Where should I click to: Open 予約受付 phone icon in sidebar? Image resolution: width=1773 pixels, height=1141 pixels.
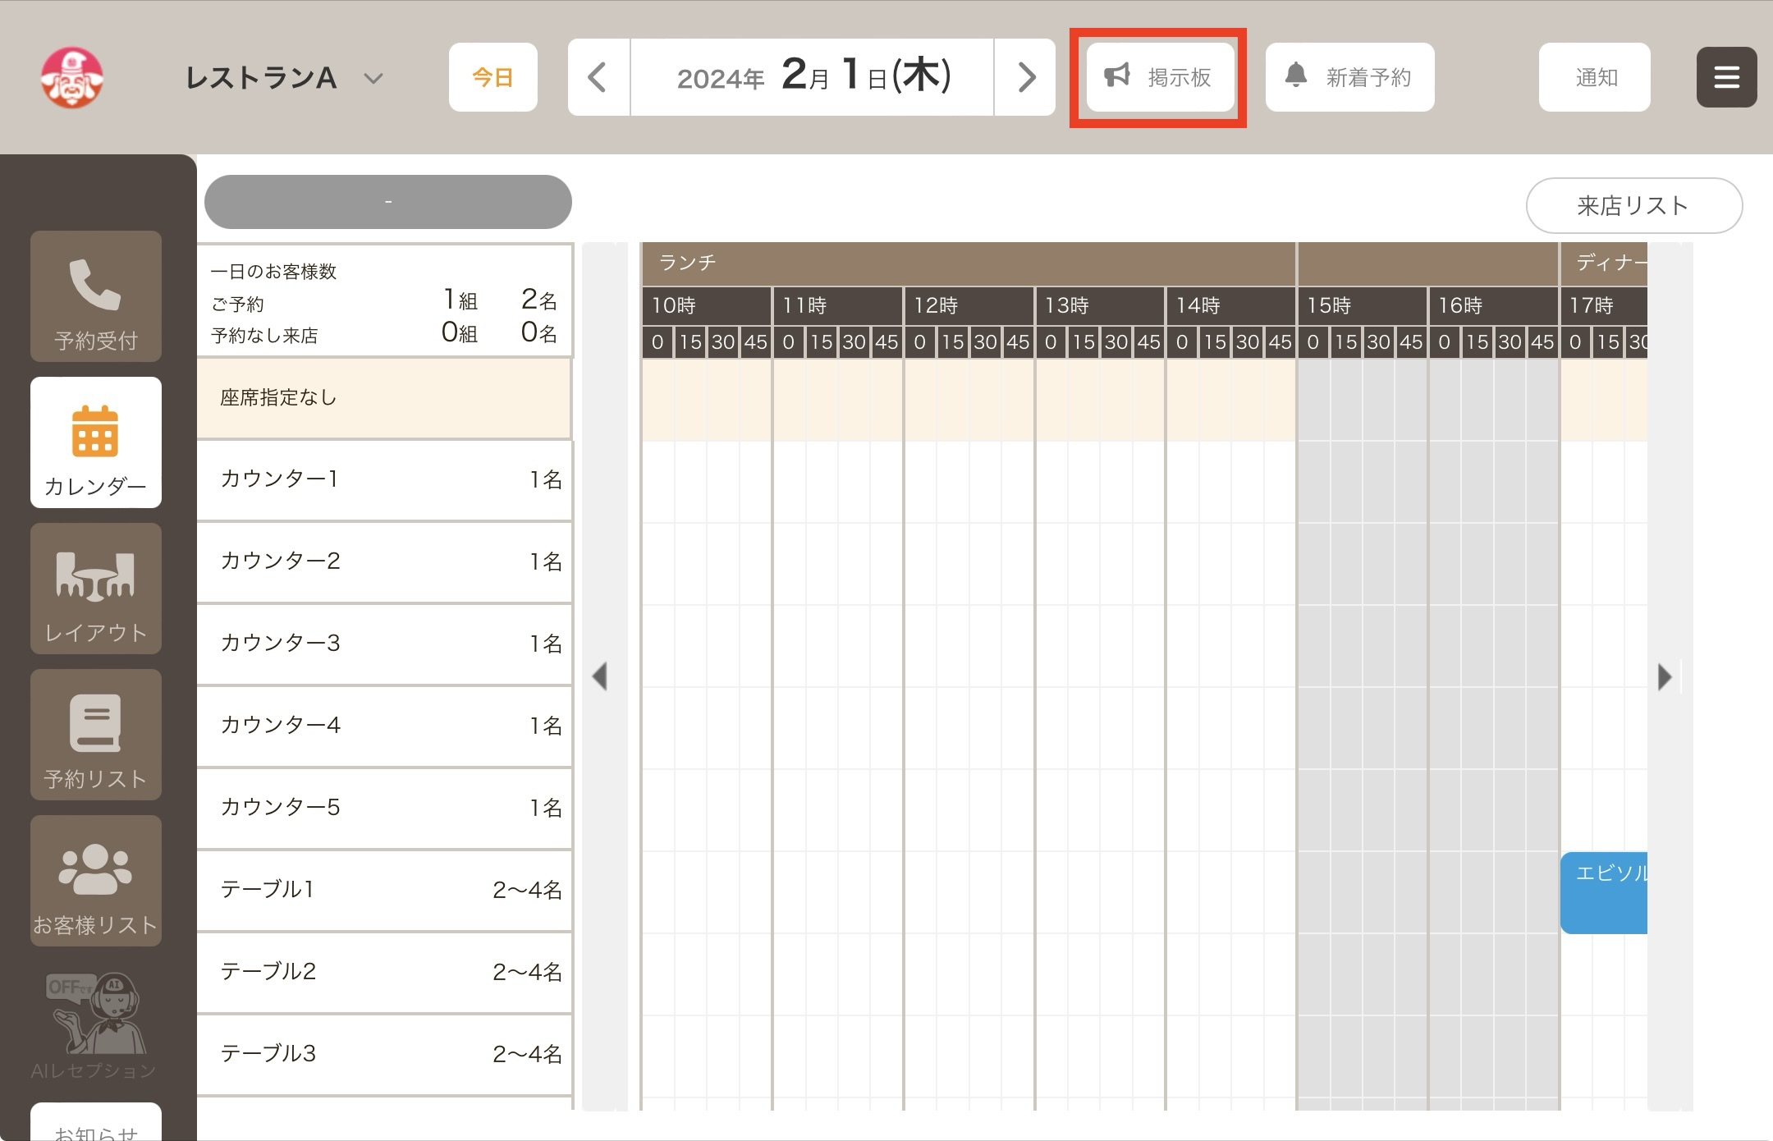click(95, 296)
